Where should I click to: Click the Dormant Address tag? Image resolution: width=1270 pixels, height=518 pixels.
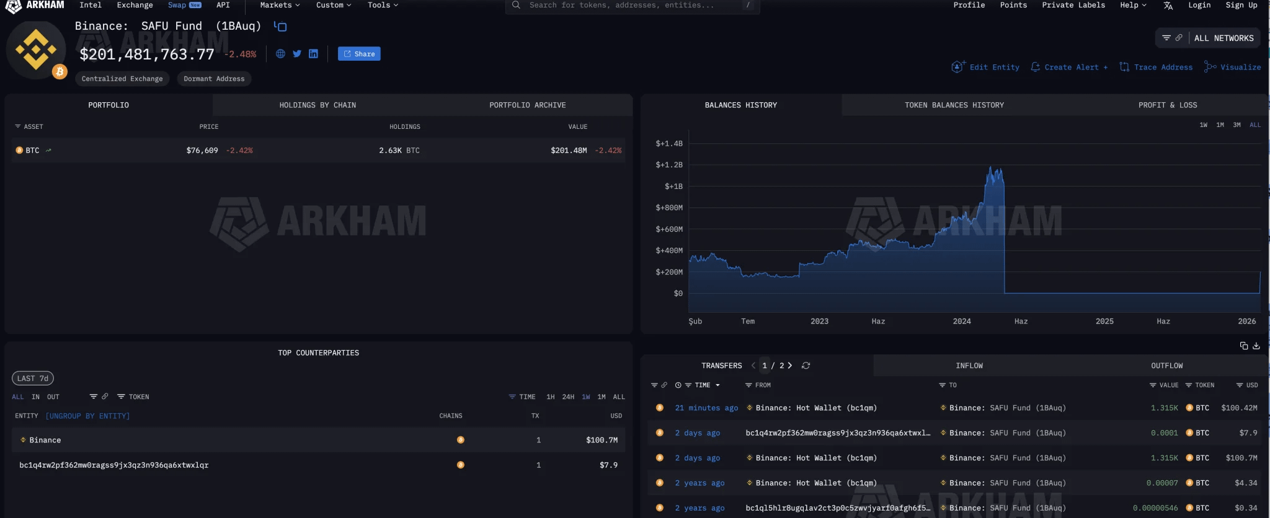click(214, 79)
